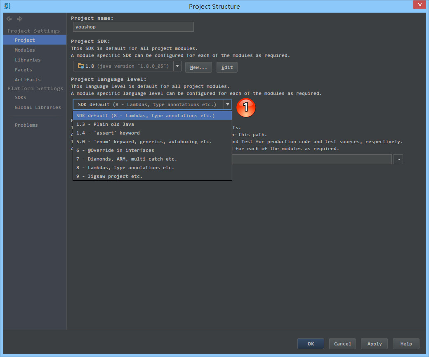Screen dimensions: 429x357
Task: Select '7 - Diamonds, ARM, multi-catch' option
Action: 127,159
